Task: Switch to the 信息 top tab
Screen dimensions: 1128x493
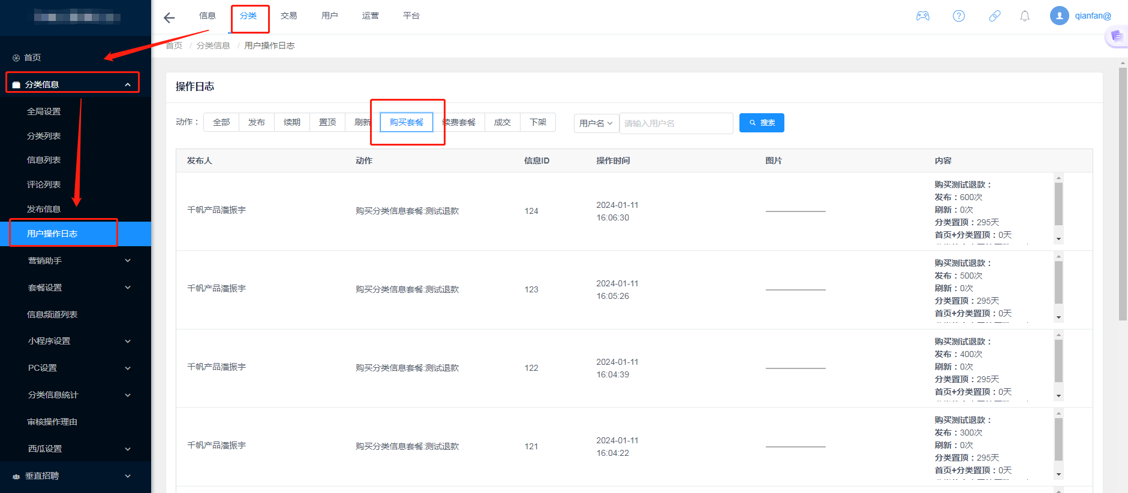Action: pos(207,16)
